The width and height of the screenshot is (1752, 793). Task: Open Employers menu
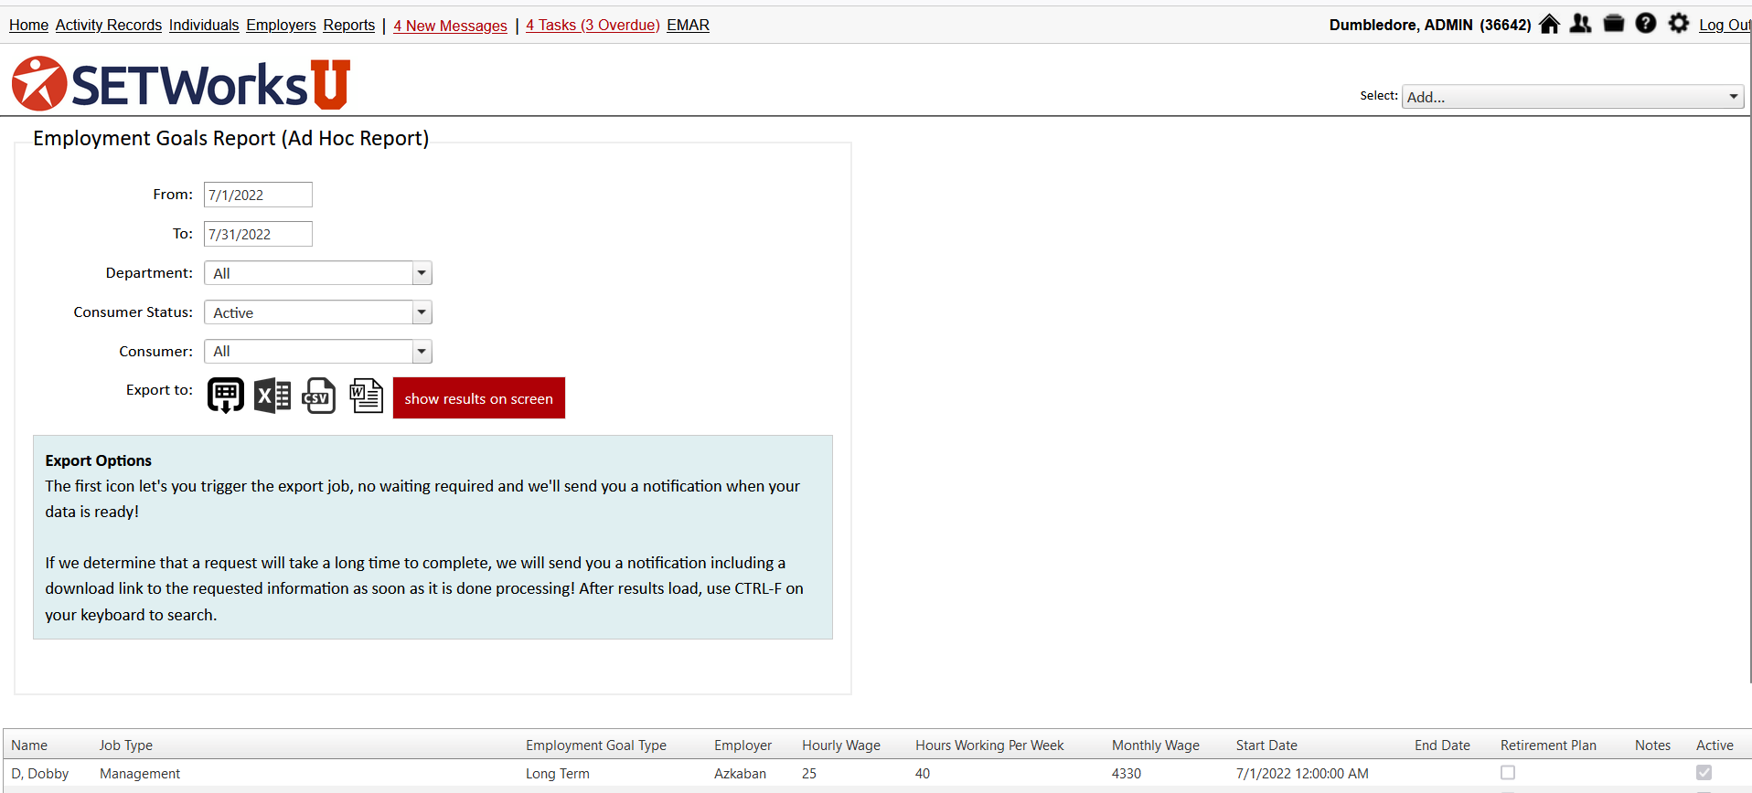pyautogui.click(x=281, y=26)
